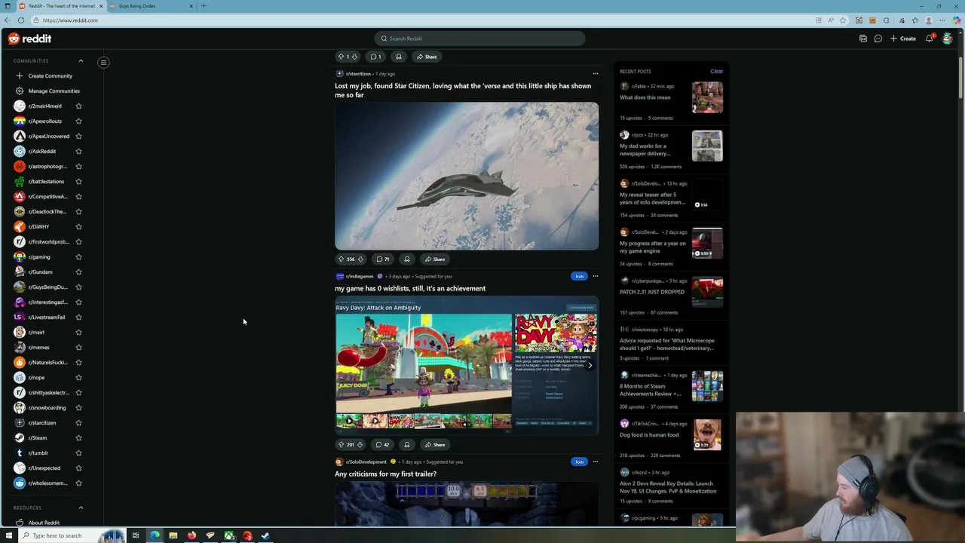Open Edge settings and more menu
Image resolution: width=965 pixels, height=543 pixels.
coord(942,20)
